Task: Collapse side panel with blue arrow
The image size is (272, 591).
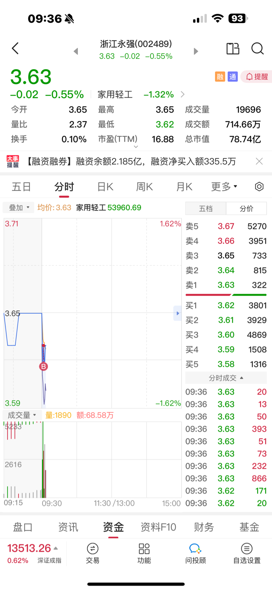Action: 177,313
